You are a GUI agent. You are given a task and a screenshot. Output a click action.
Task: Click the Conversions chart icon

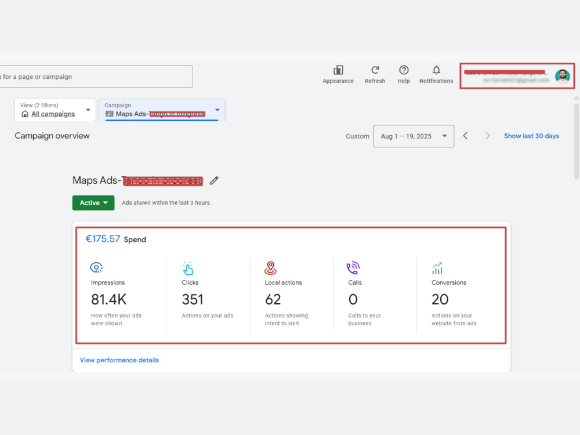pyautogui.click(x=437, y=268)
